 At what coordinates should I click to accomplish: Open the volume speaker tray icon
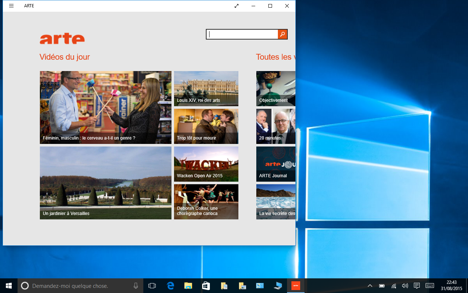point(405,286)
